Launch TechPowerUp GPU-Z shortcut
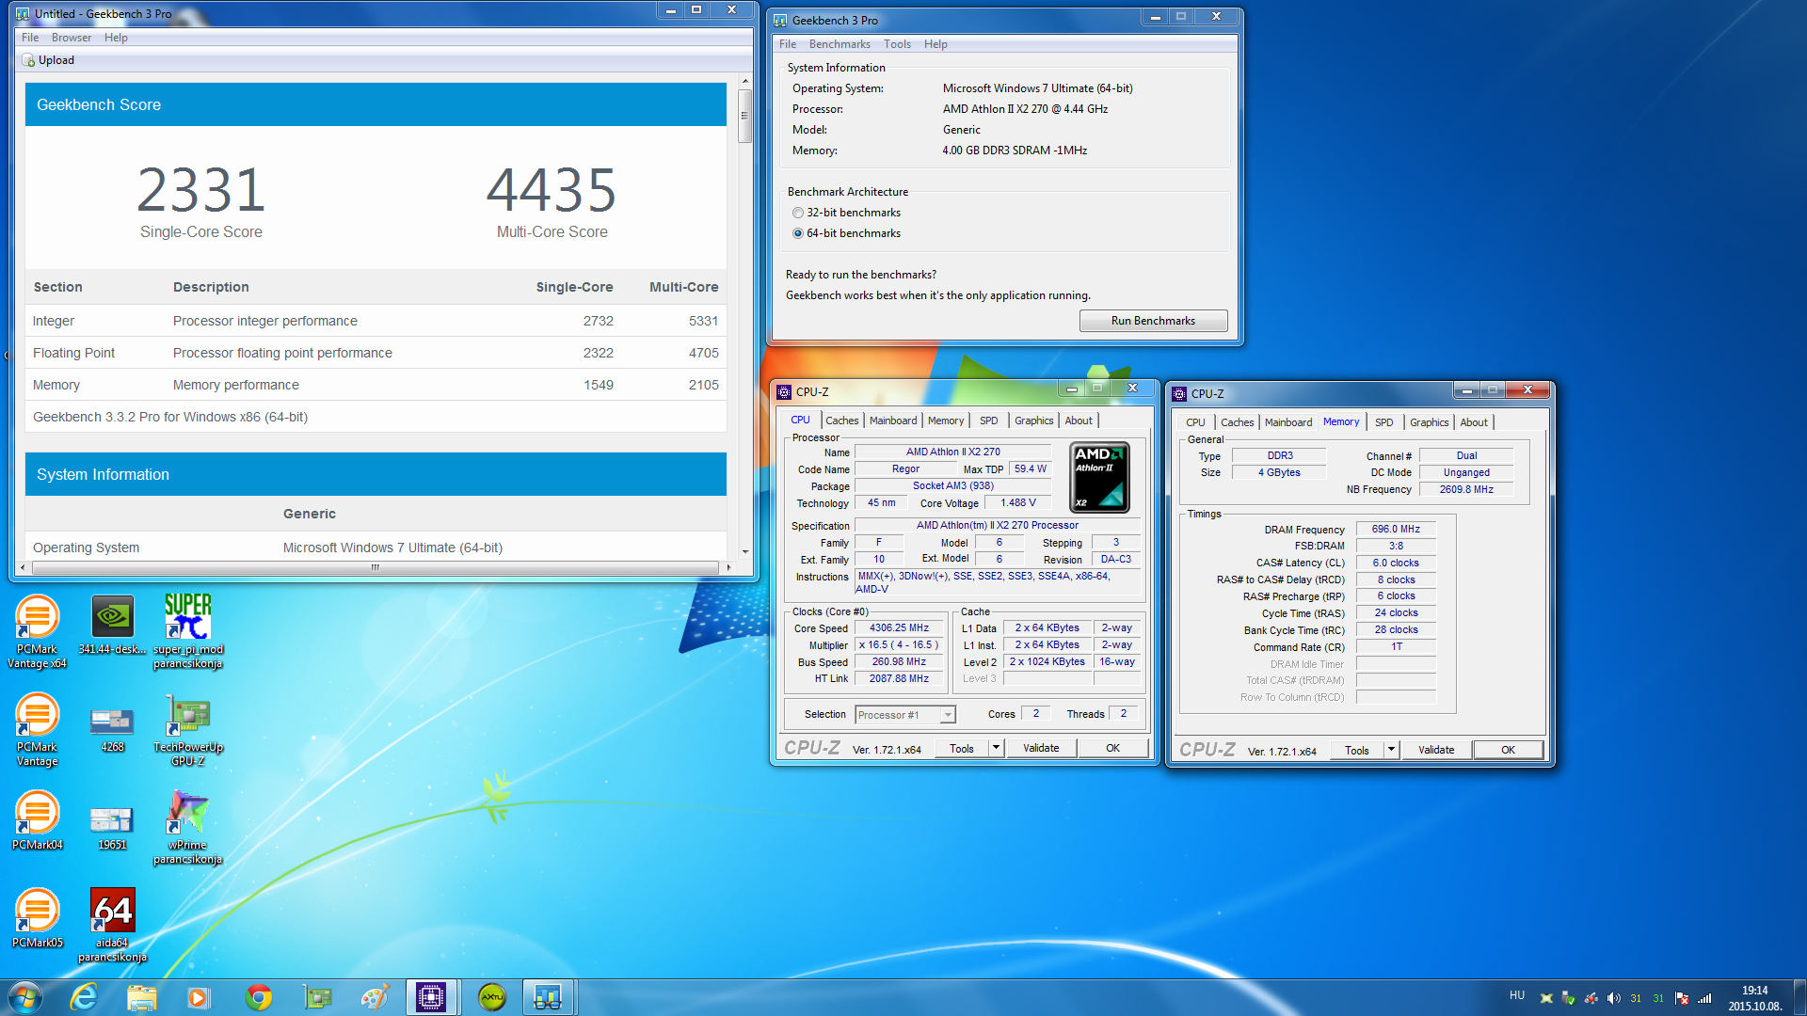The width and height of the screenshot is (1807, 1016). (187, 730)
